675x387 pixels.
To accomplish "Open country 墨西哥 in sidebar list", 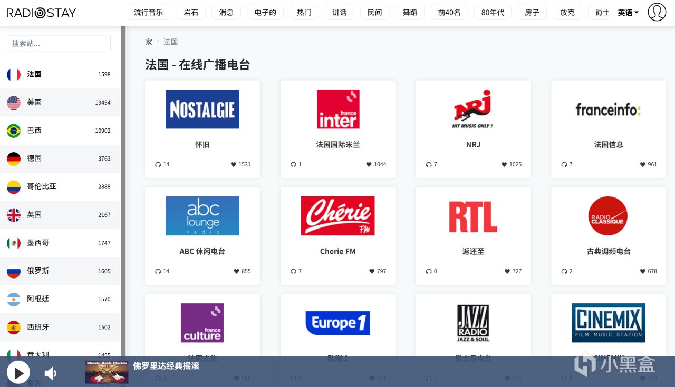I will pyautogui.click(x=60, y=243).
